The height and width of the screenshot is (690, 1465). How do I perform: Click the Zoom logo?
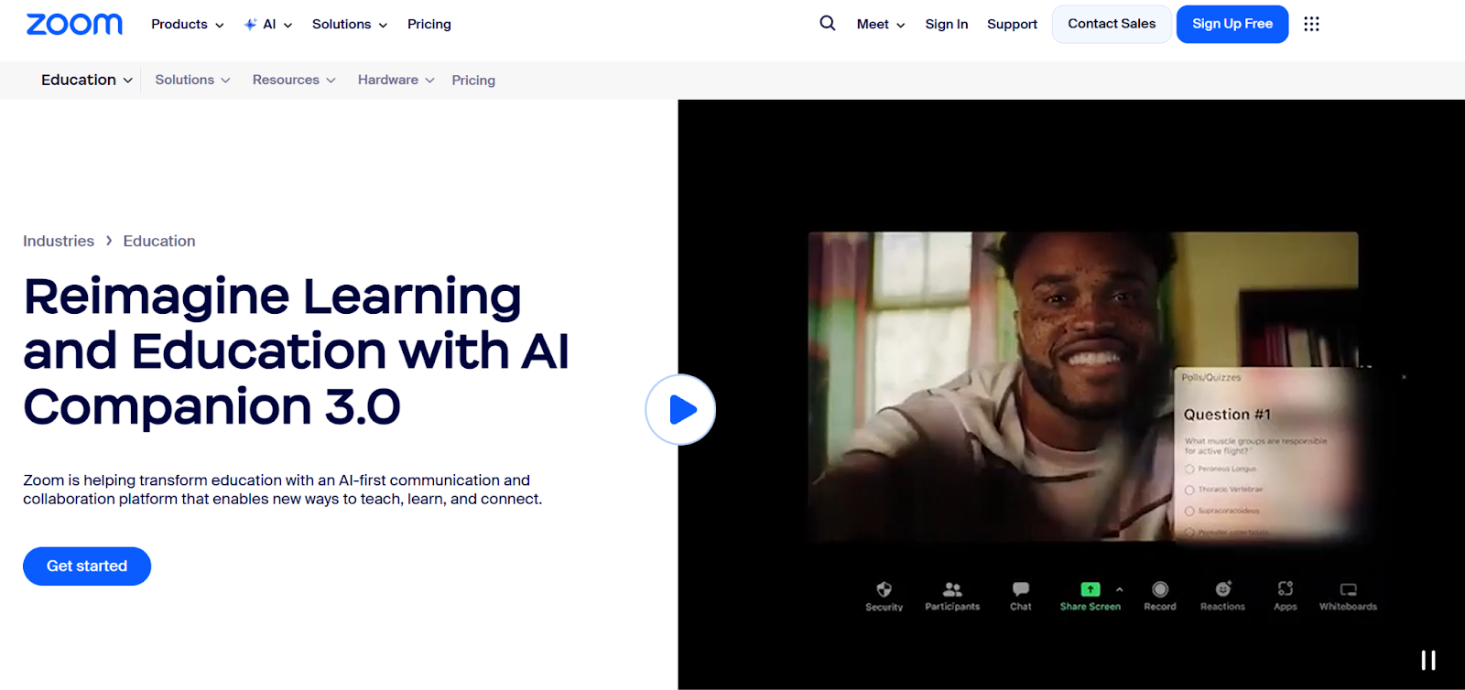[x=74, y=24]
